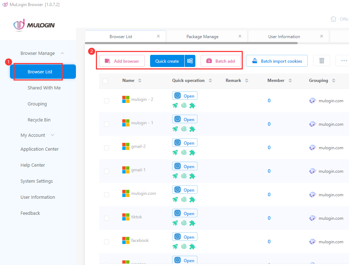Select the gmail-1 row checkbox
This screenshot has height=265, width=349.
(x=107, y=171)
